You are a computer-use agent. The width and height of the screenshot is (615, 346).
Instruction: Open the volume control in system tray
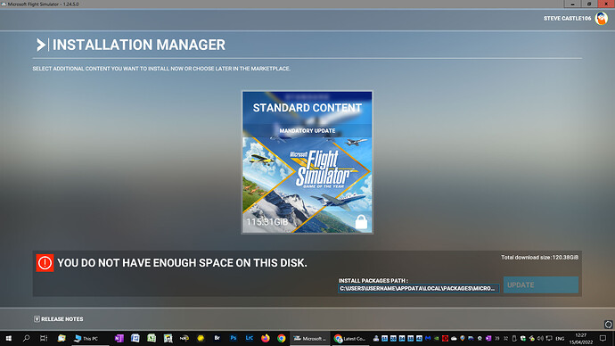540,339
